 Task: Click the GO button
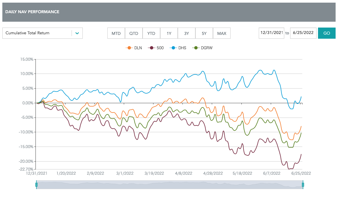(327, 33)
